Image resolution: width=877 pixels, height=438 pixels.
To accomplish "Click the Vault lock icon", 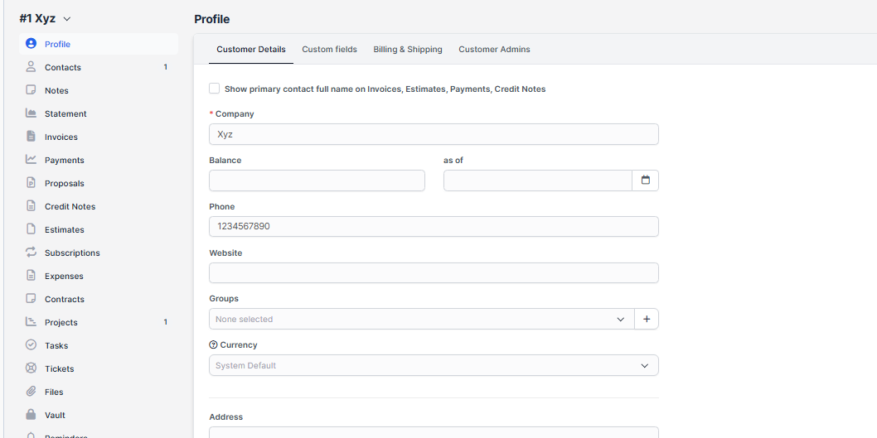I will [x=31, y=415].
